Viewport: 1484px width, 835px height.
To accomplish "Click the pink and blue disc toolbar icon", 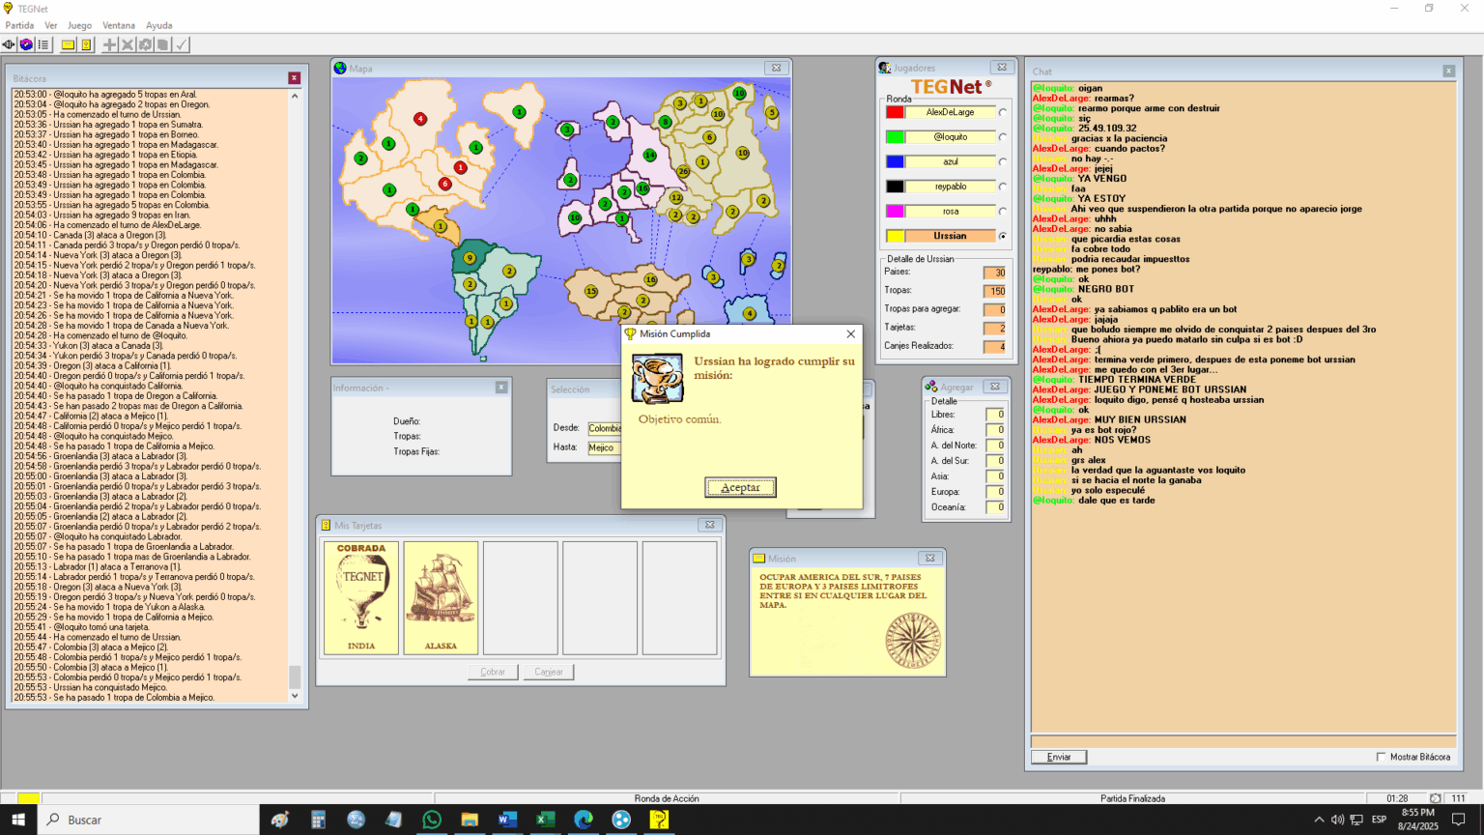I will tap(26, 44).
